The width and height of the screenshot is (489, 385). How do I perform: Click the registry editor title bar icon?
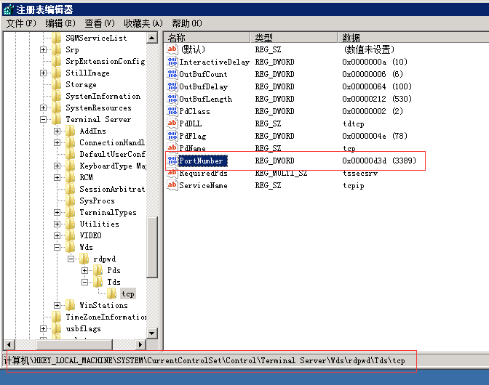8,9
